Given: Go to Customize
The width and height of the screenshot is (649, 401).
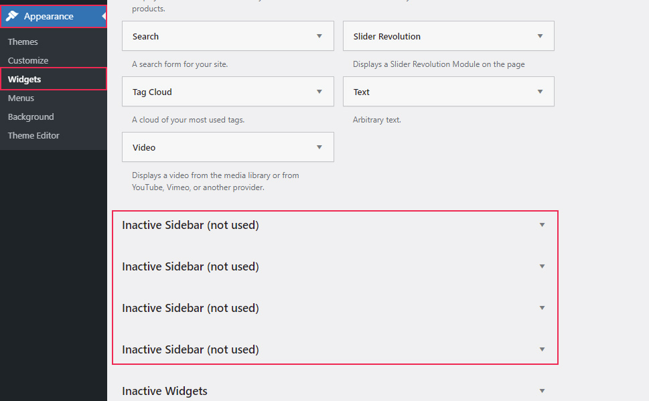Looking at the screenshot, I should [x=28, y=60].
